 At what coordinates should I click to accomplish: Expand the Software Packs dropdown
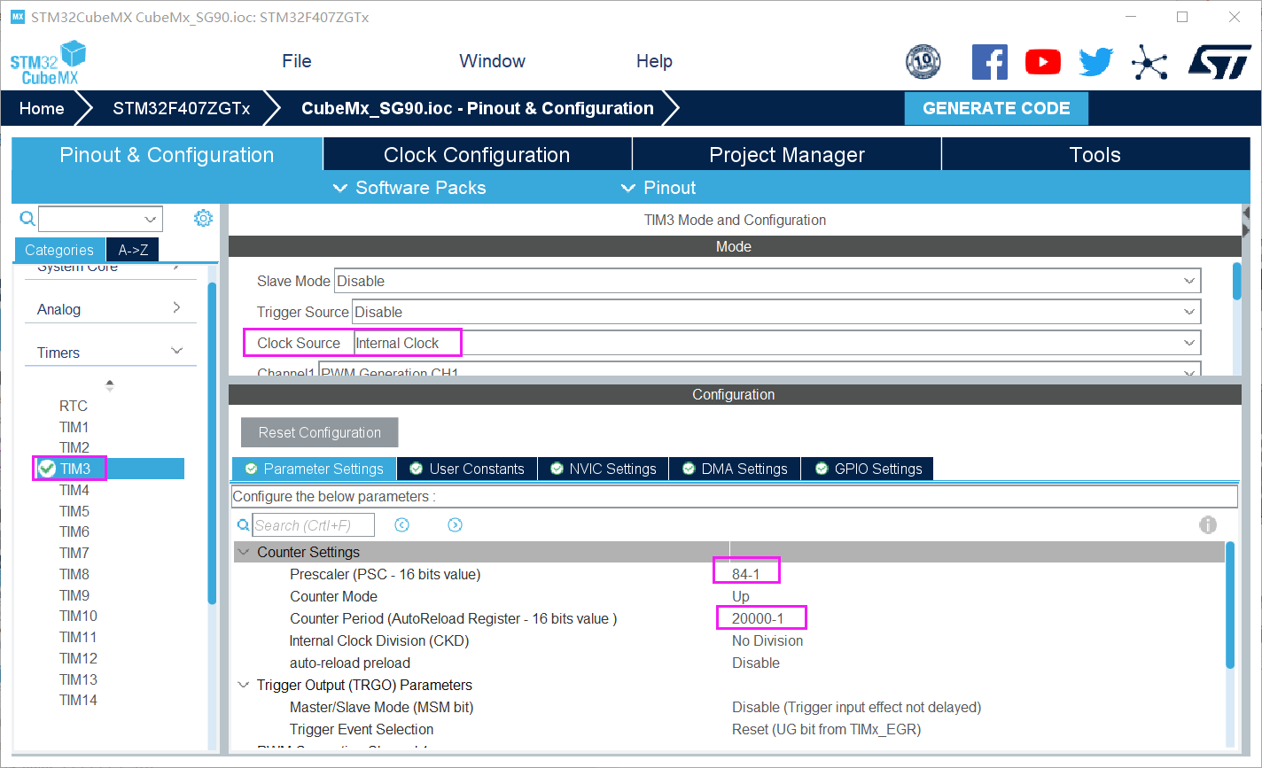pyautogui.click(x=409, y=188)
